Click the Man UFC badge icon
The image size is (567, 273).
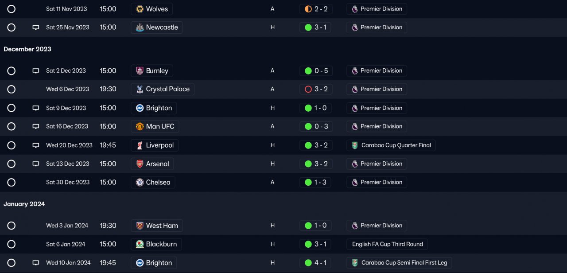pyautogui.click(x=140, y=127)
